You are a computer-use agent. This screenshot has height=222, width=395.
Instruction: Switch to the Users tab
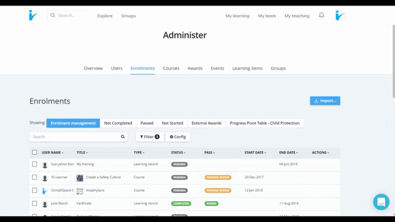[x=117, y=68]
